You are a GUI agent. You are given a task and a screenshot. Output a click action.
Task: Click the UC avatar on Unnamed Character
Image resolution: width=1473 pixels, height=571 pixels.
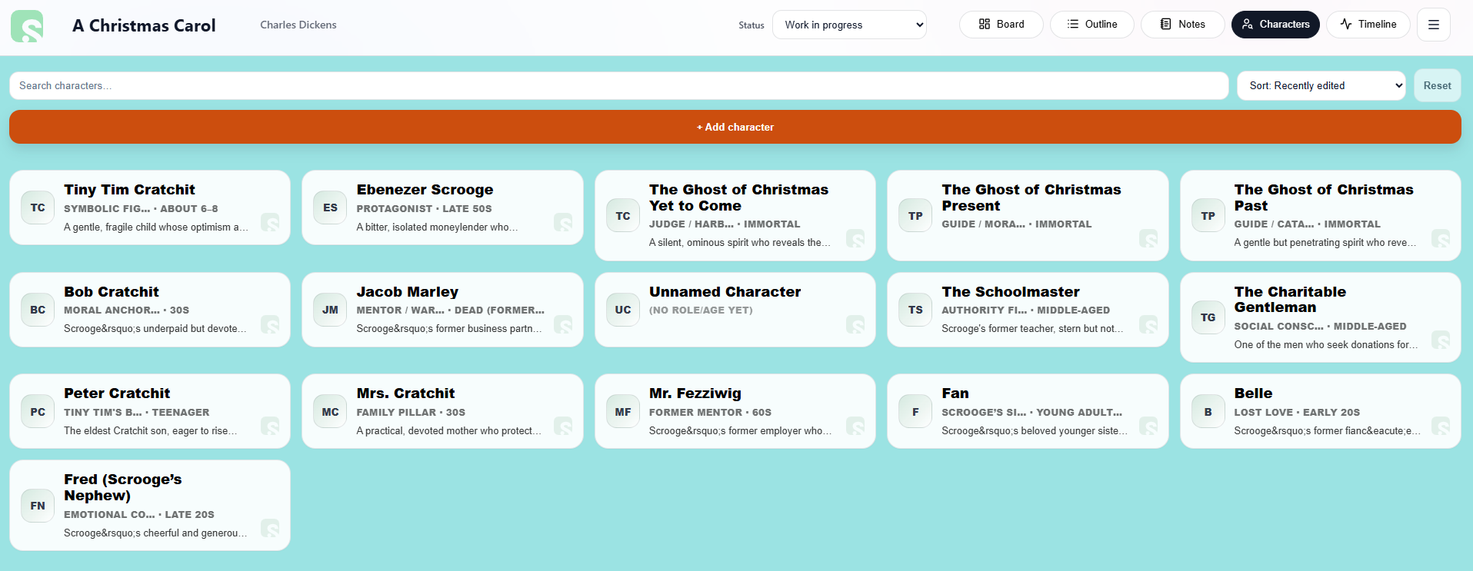pyautogui.click(x=622, y=310)
